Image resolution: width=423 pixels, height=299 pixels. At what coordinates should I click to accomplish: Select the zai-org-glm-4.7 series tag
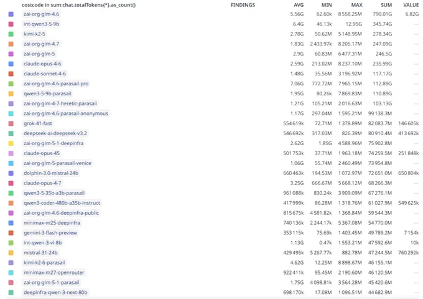tap(41, 44)
